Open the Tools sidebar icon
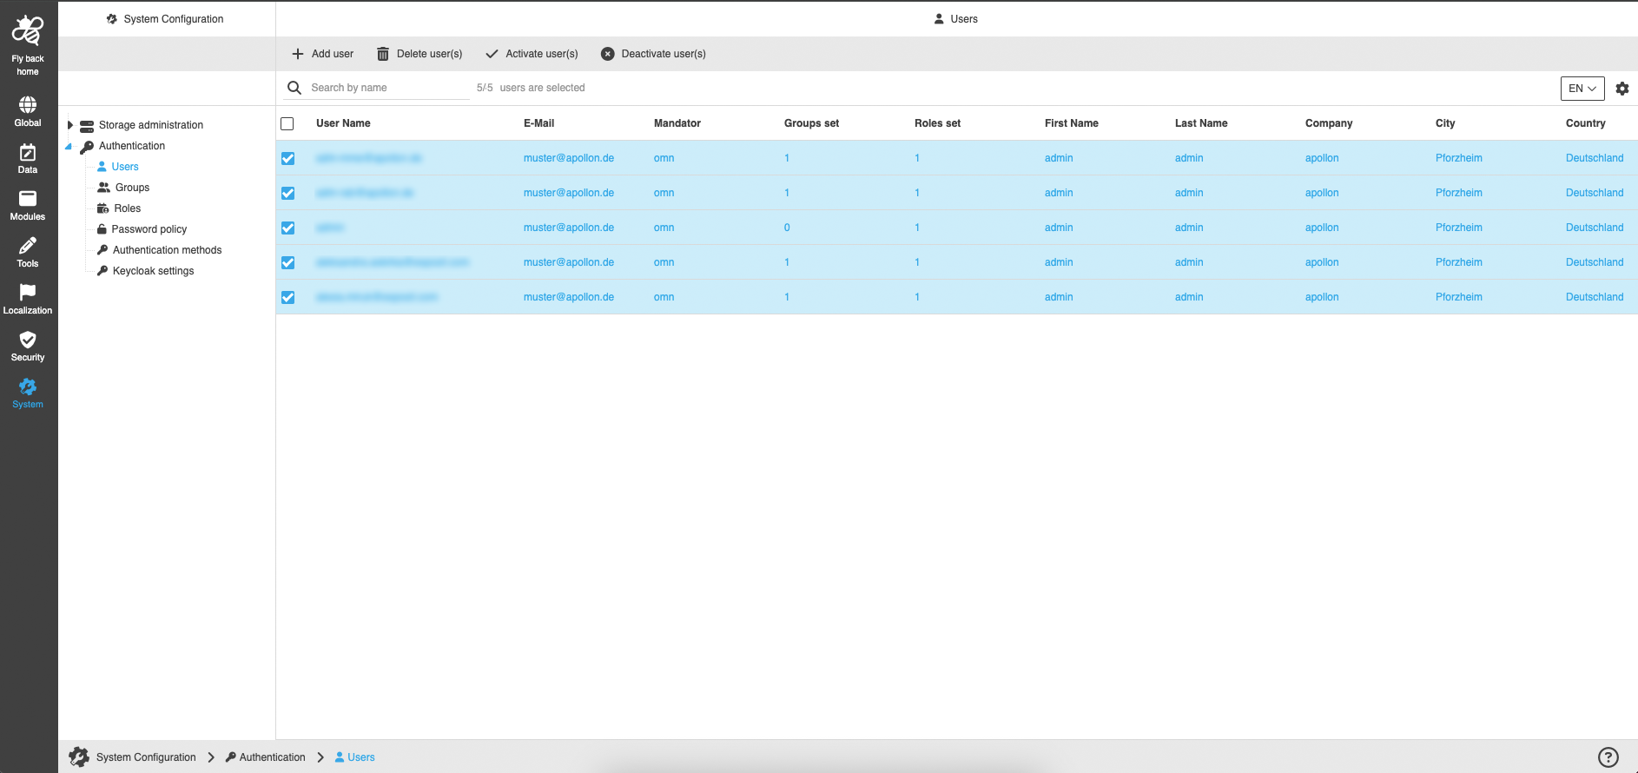1638x773 pixels. pyautogui.click(x=28, y=247)
